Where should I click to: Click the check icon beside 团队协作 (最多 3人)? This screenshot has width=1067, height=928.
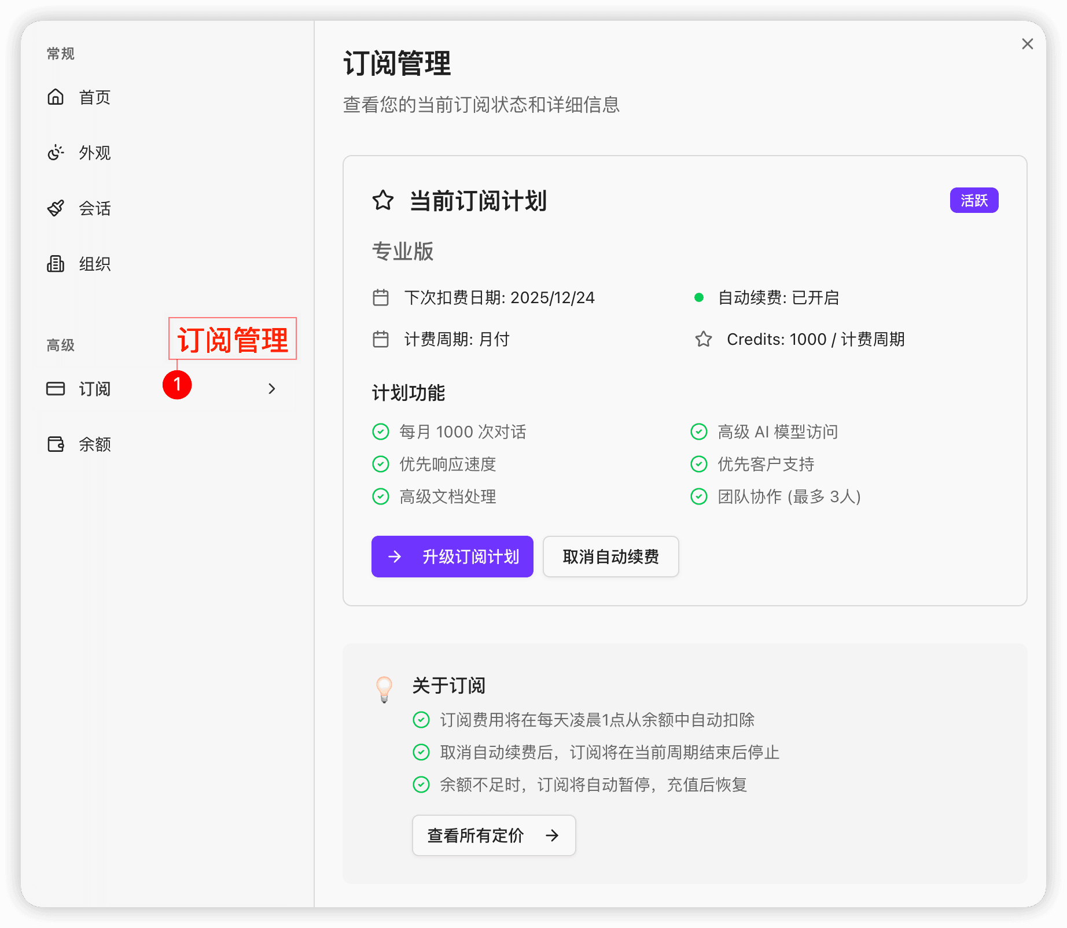pyautogui.click(x=699, y=496)
